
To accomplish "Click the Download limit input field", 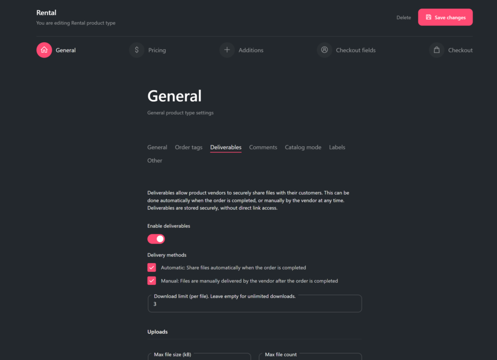I will click(x=254, y=304).
